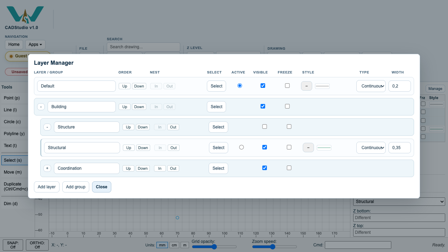Click the Search drawing field
448x252 pixels.
[x=143, y=47]
